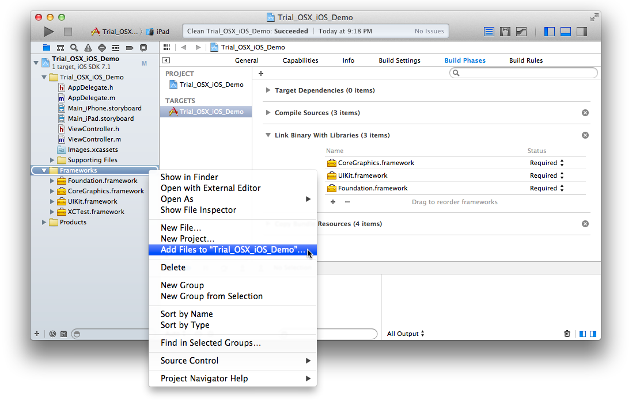Delete the Copy Bundle Resources phase
Screen dimensions: 636x409
[585, 224]
